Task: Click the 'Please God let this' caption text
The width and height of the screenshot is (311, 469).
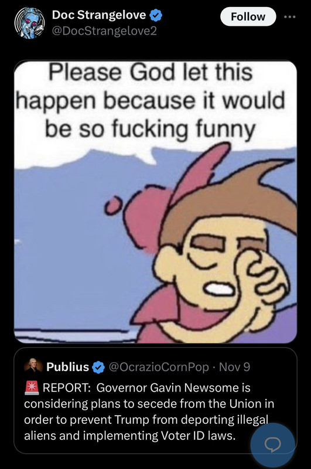Action: coord(151,72)
